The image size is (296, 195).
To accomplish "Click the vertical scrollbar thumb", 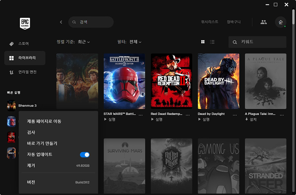I will click(x=293, y=16).
